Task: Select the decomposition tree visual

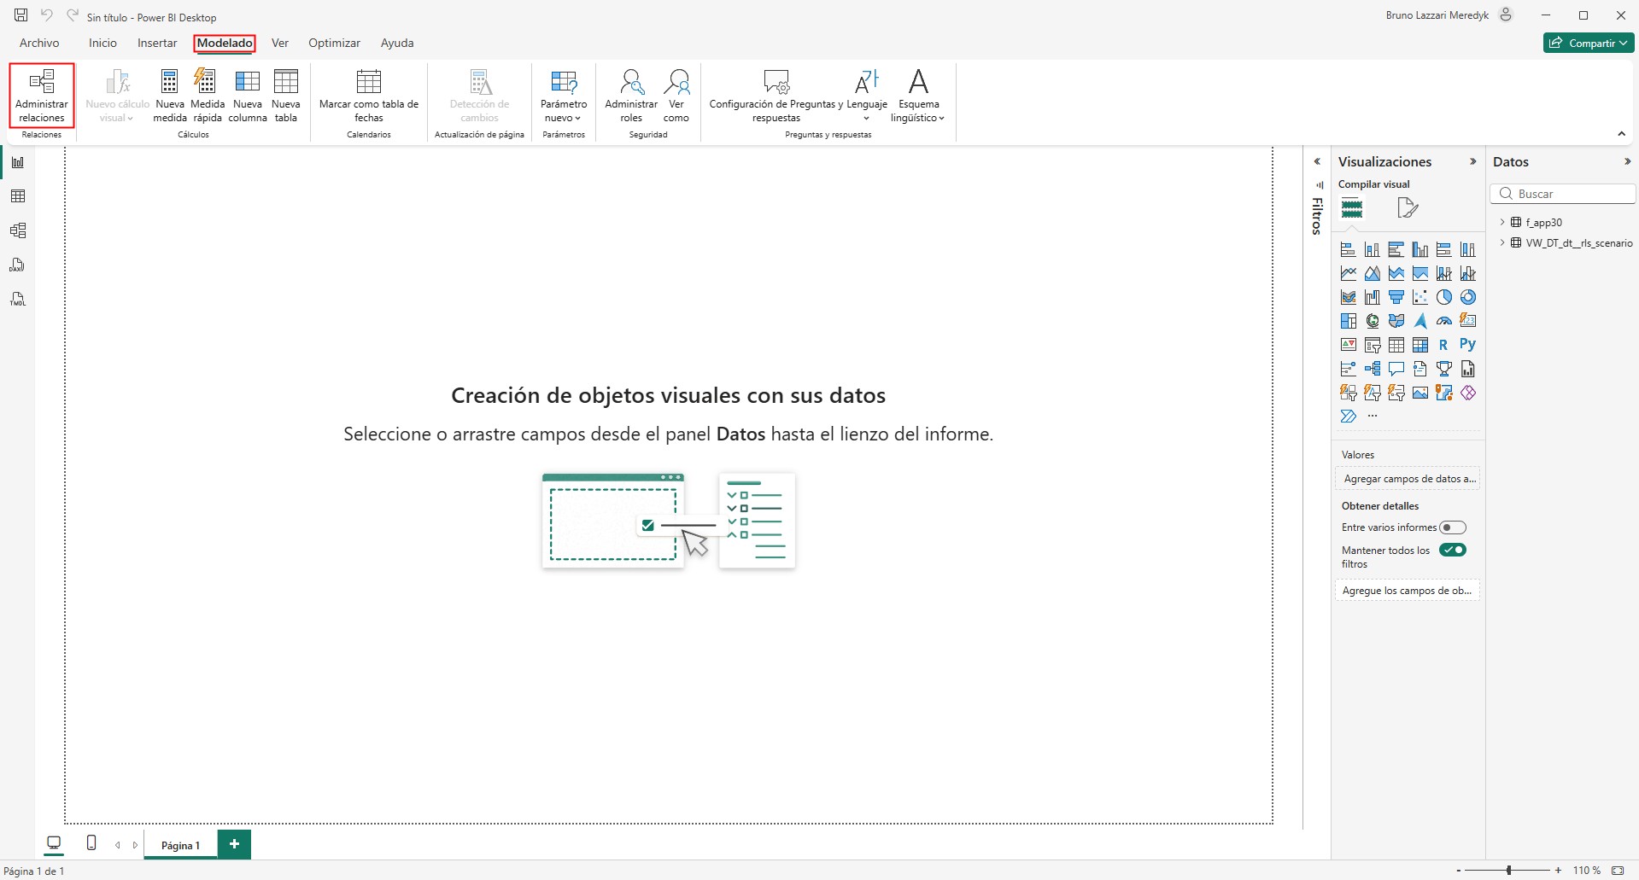Action: point(1373,370)
